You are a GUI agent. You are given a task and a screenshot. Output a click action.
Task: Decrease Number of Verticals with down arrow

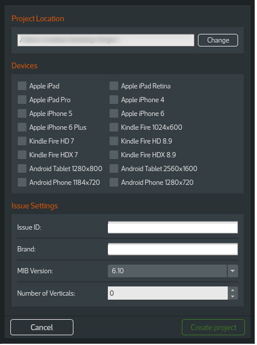coord(233,297)
